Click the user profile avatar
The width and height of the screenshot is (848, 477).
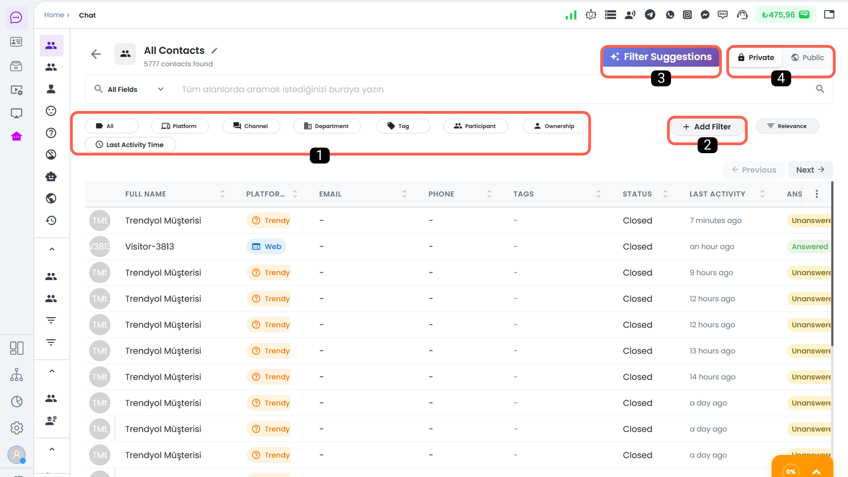tap(16, 454)
